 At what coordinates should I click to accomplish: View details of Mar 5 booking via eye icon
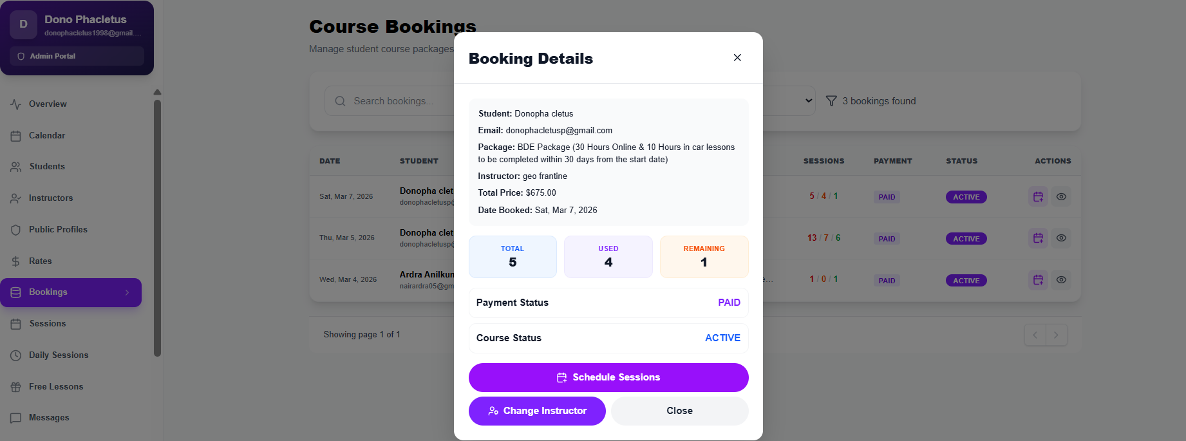tap(1061, 238)
